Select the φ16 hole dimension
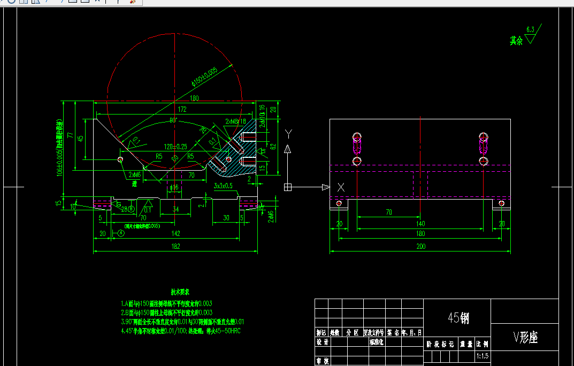Screen dimensions: 574x366 [x=174, y=187]
